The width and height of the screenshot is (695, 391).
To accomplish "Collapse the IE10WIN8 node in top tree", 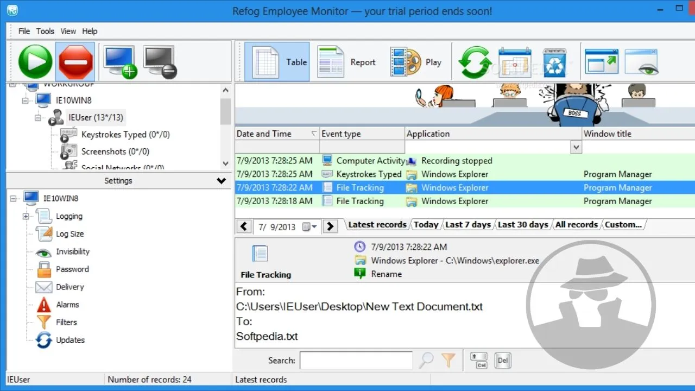I will [25, 100].
